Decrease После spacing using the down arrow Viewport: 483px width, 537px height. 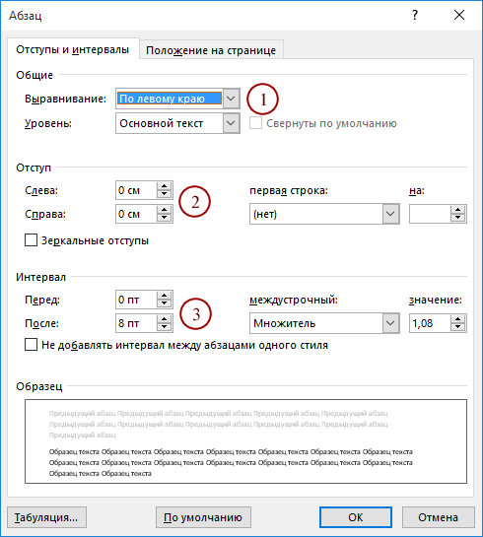164,327
